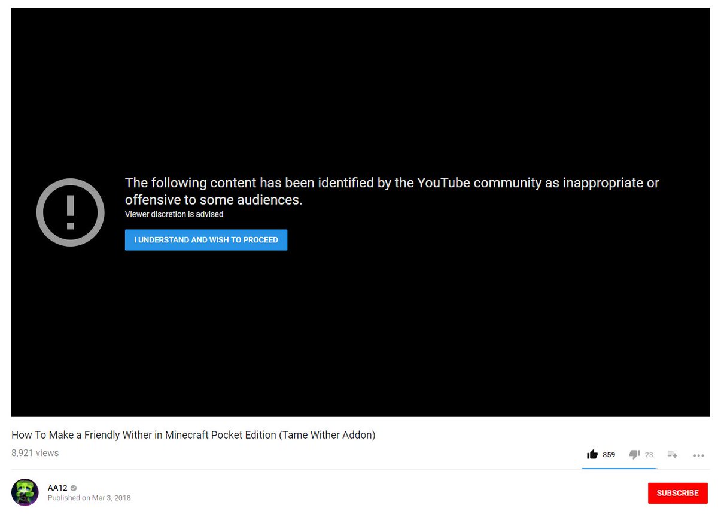The image size is (718, 514).
Task: Click the 8,921 views count
Action: [x=35, y=453]
